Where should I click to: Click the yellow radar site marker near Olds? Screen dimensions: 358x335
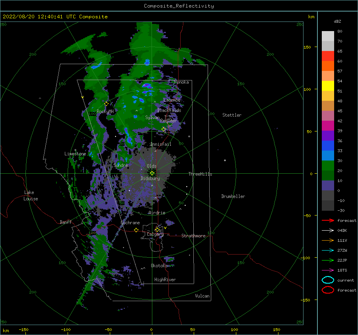point(152,173)
